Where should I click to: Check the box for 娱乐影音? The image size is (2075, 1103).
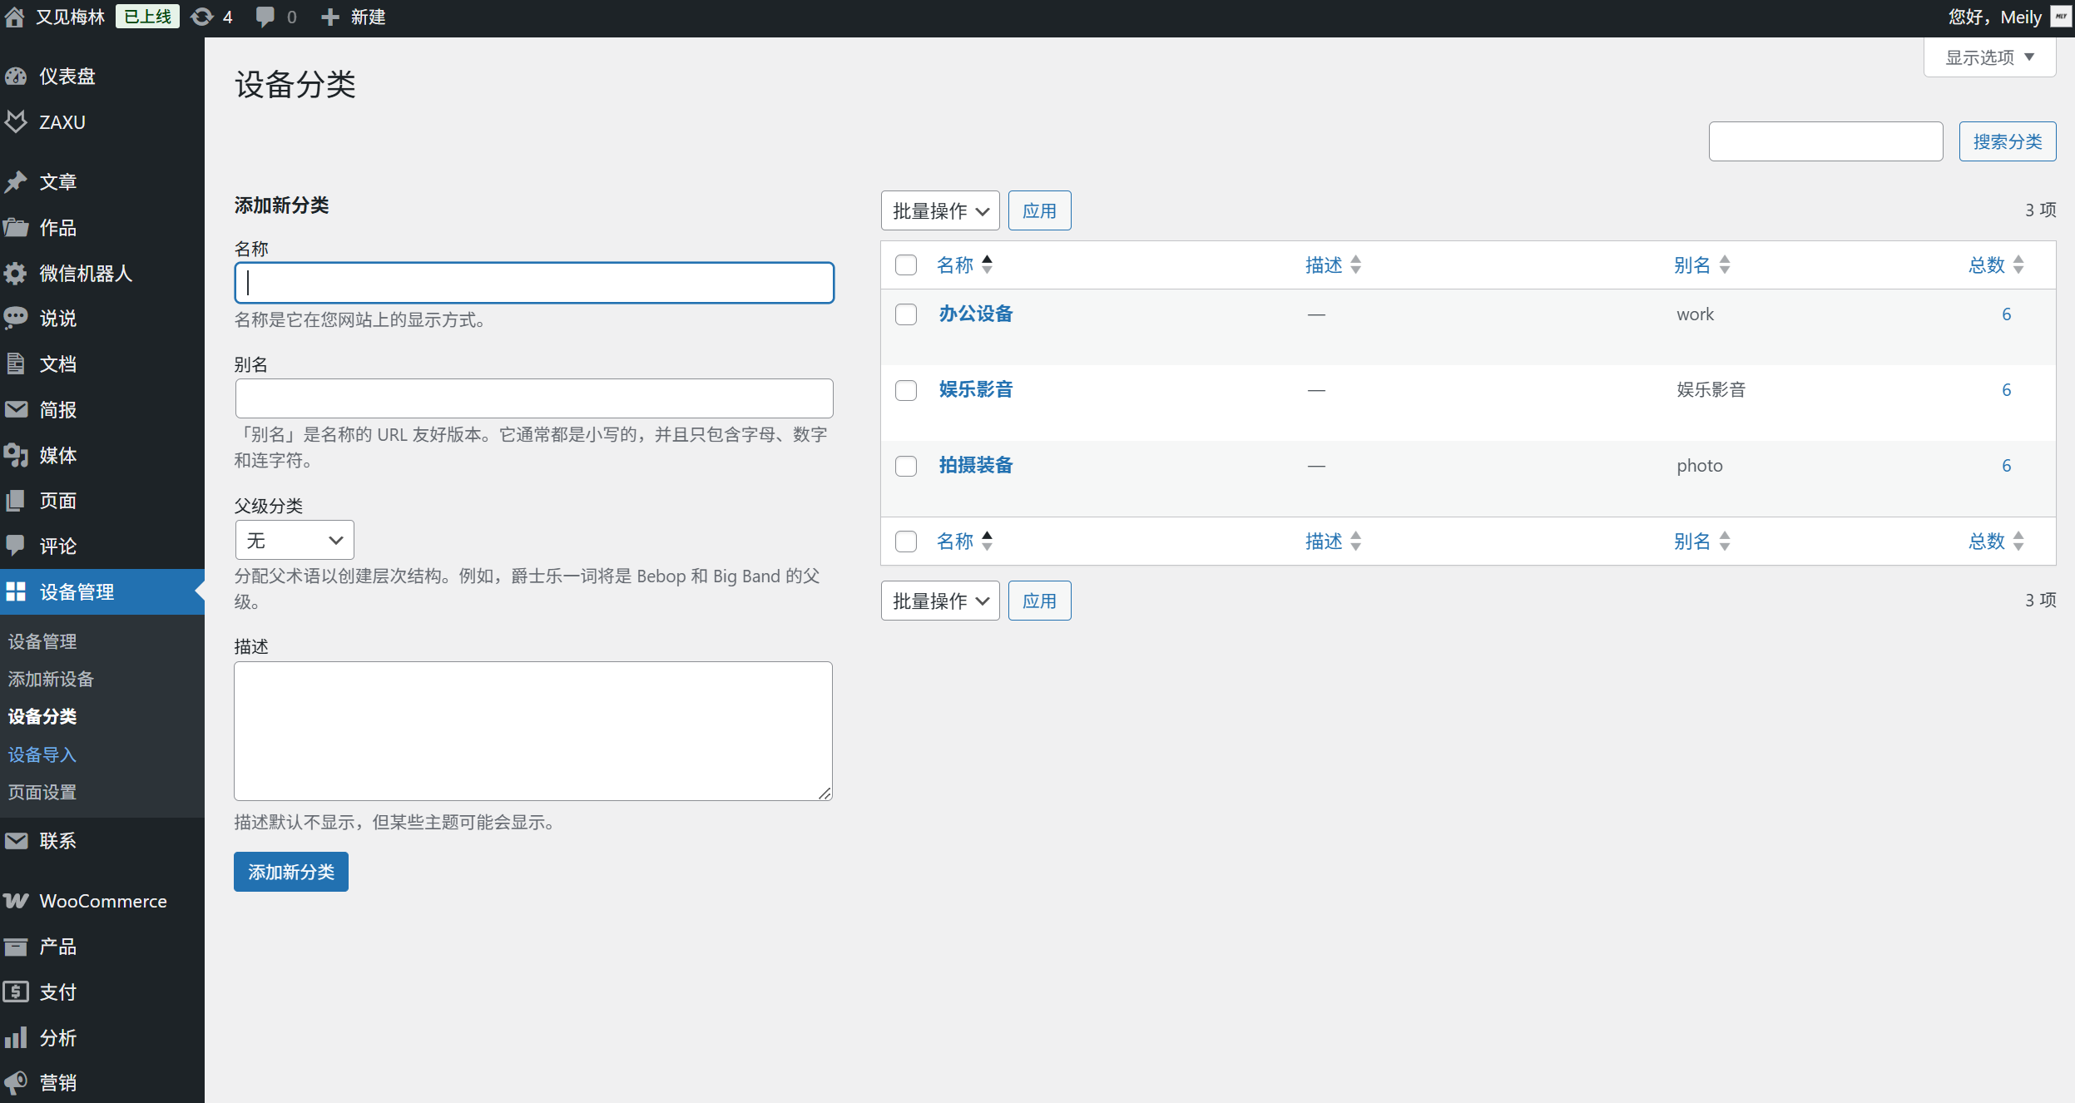(x=906, y=390)
